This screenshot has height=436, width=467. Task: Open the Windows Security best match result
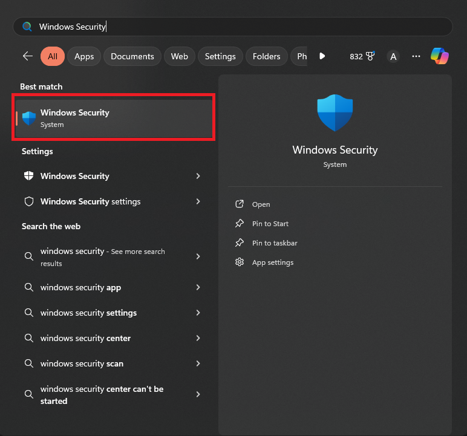[114, 118]
